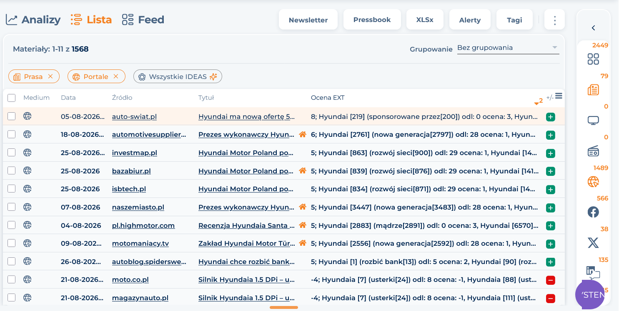
Task: Check the moto.co.pl row checkbox
Action: [x=11, y=279]
